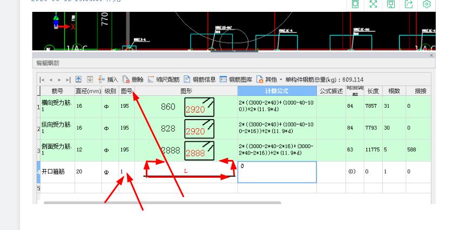The image size is (453, 230).
Task: Click length value 11775
Action: 373,150
